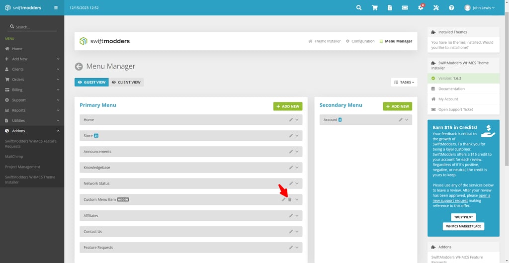509x263 pixels.
Task: Open the John Lewis user dropdown
Action: [480, 8]
